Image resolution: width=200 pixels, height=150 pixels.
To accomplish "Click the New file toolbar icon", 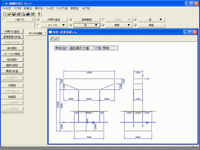I will click(4, 14).
